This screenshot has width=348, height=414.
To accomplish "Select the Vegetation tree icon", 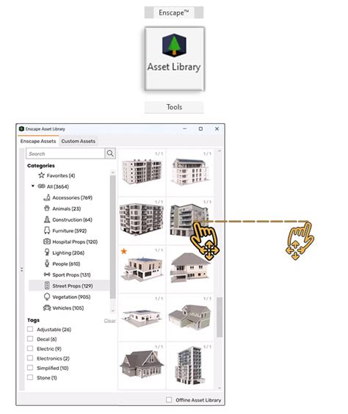I will 47,297.
